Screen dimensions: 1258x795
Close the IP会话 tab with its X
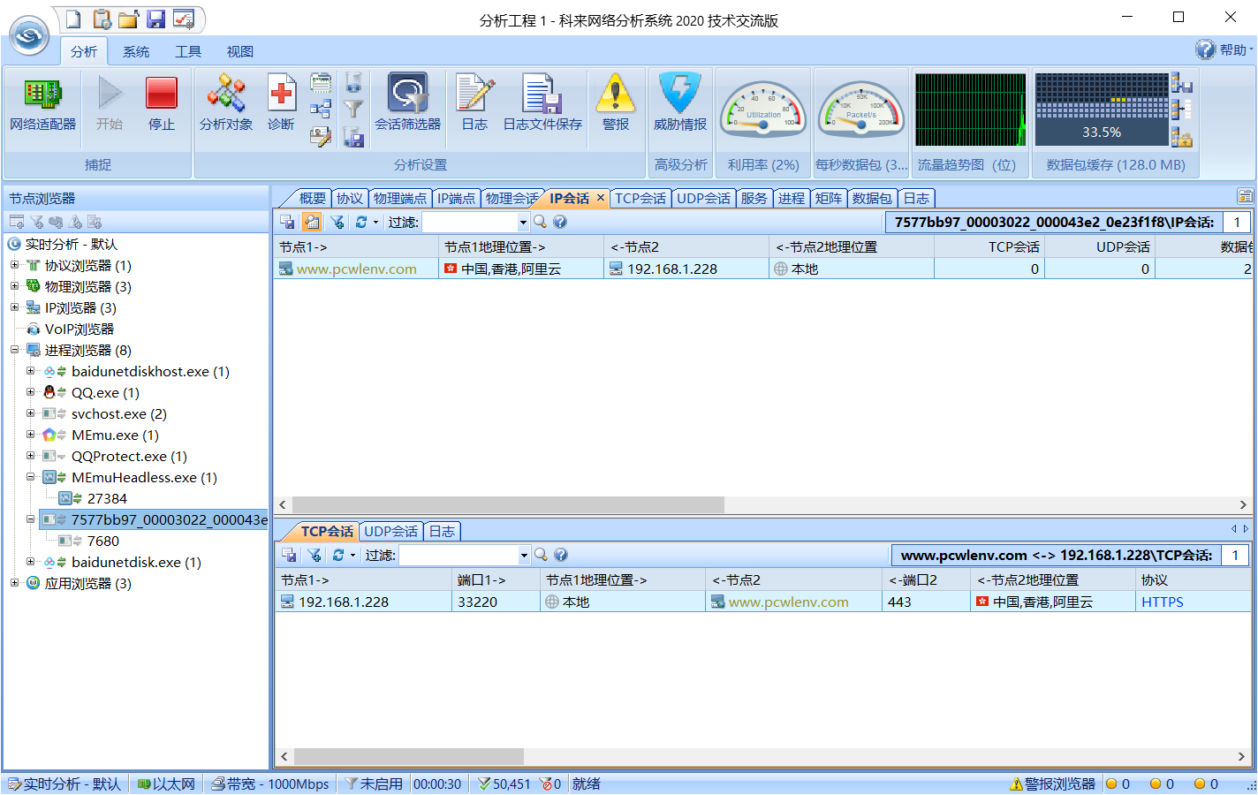[601, 198]
